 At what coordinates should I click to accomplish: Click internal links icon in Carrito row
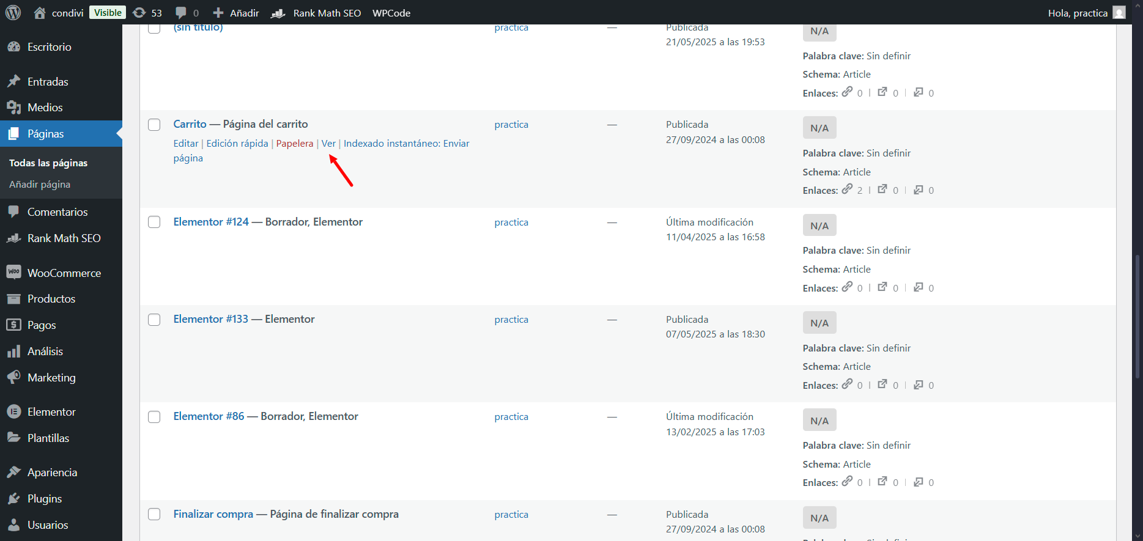(847, 189)
